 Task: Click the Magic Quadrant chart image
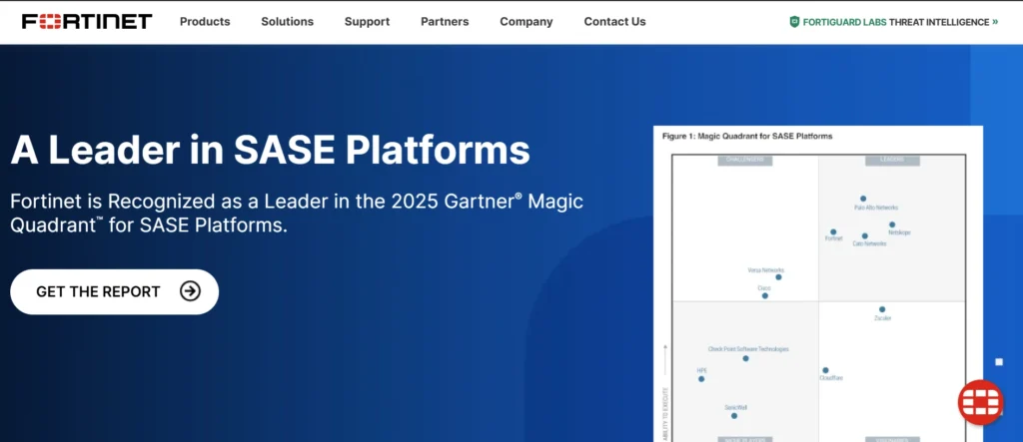click(818, 284)
